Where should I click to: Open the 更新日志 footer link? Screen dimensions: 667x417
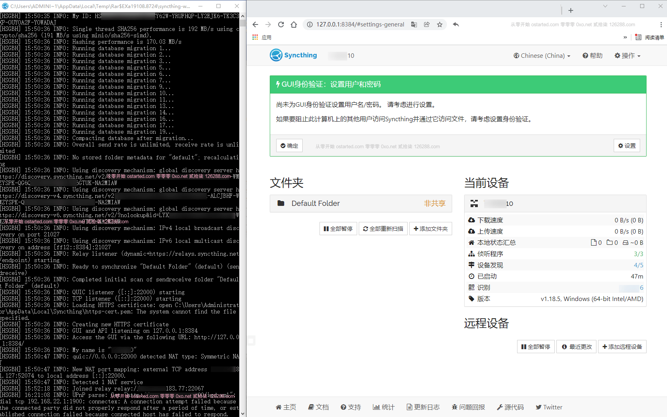pos(423,407)
